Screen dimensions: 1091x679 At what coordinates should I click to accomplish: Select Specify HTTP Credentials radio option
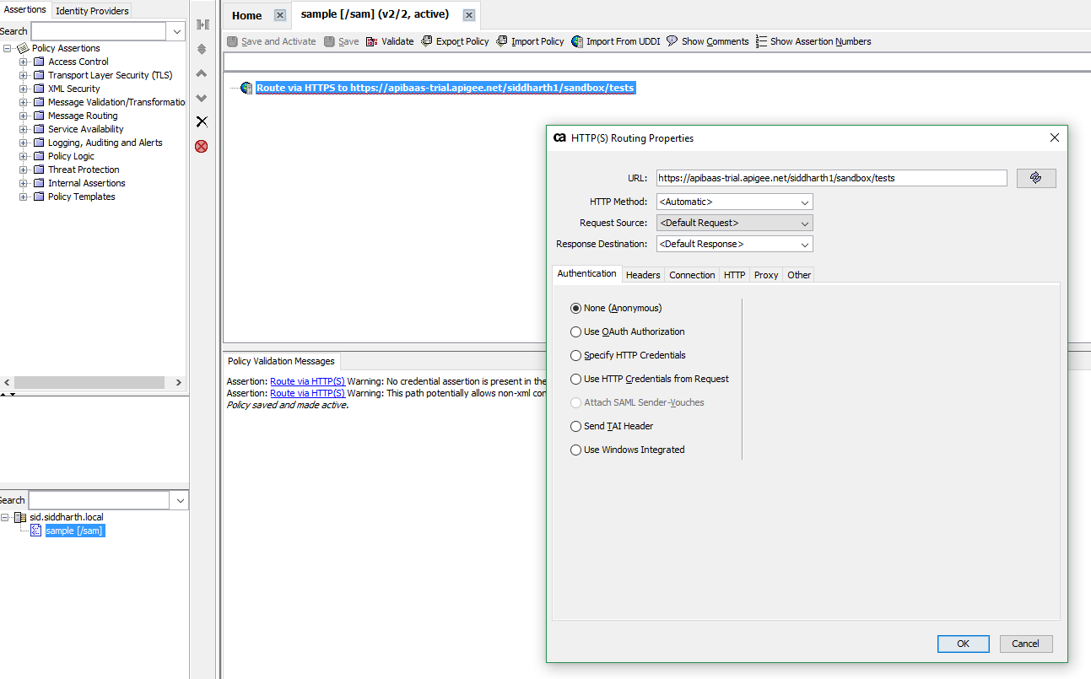[x=576, y=356]
